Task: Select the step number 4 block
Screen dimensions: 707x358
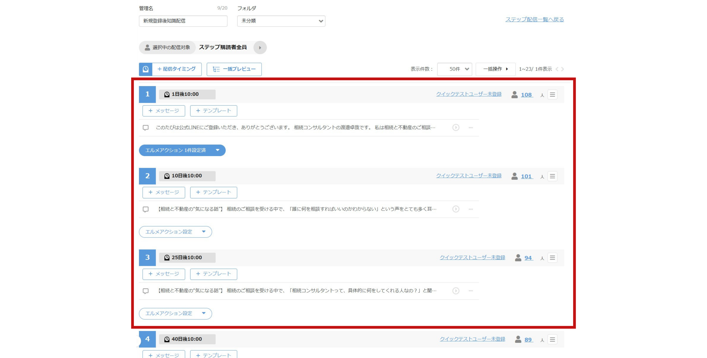Action: click(147, 339)
